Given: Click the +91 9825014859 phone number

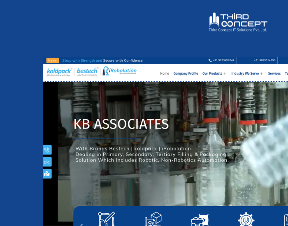Looking at the screenshot, I should [265, 60].
